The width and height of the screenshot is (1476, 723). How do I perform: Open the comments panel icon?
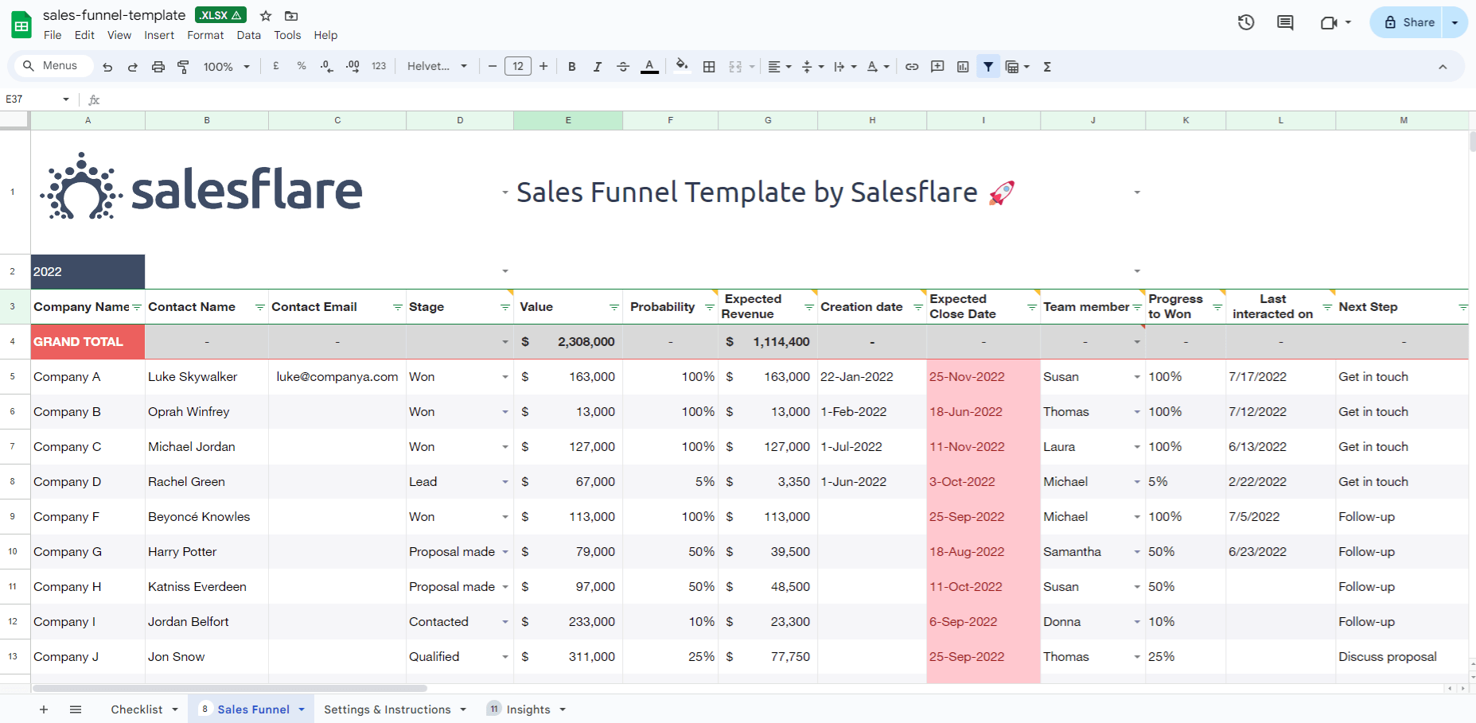(x=1285, y=22)
